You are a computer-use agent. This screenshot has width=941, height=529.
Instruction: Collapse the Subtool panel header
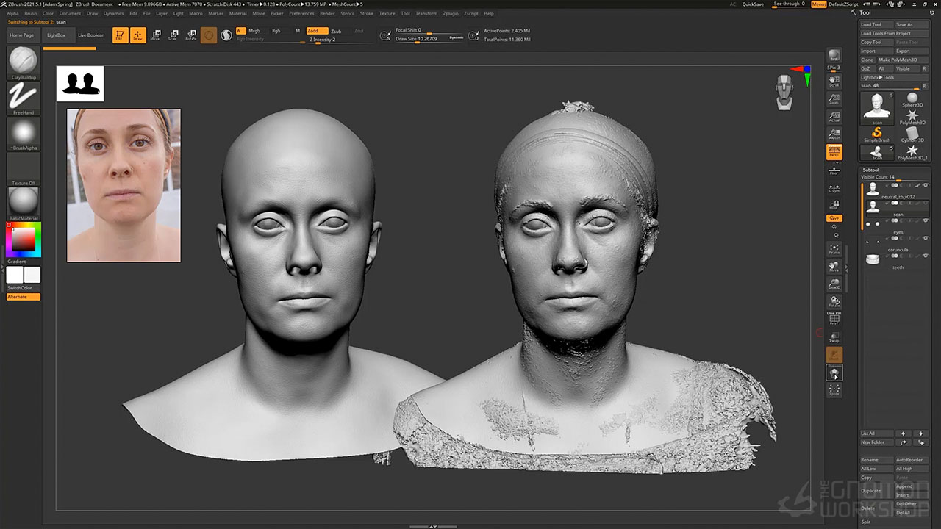871,170
